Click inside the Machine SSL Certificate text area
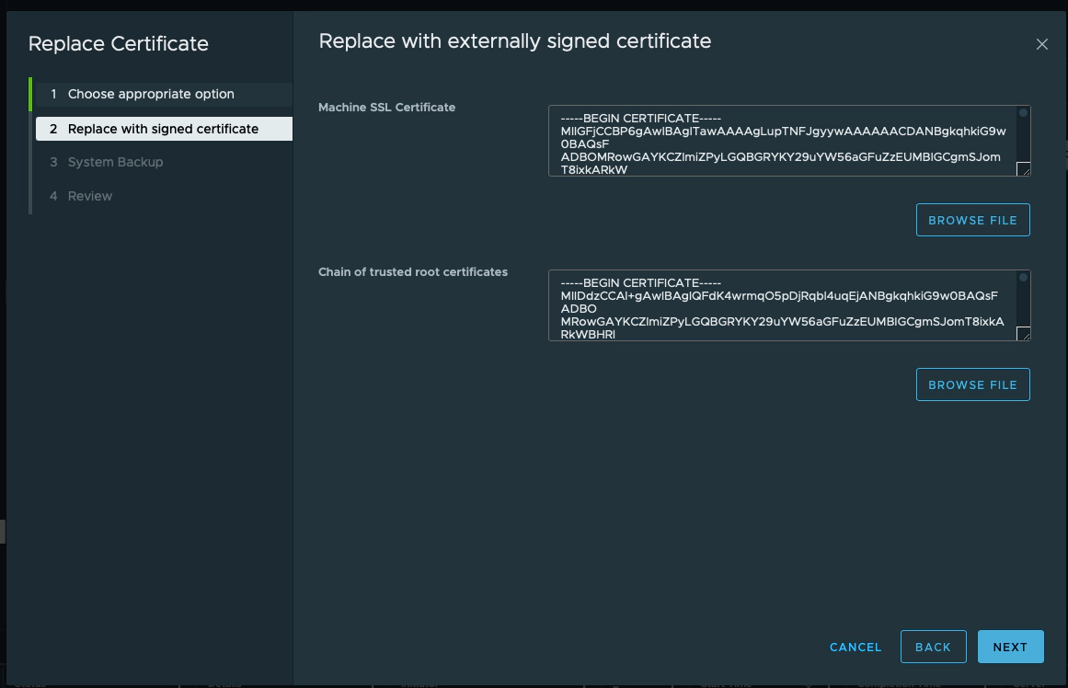The height and width of the screenshot is (688, 1068). tap(782, 138)
